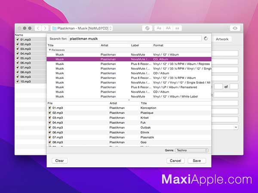
Task: Go back with the left chevron button
Action: pos(38,28)
